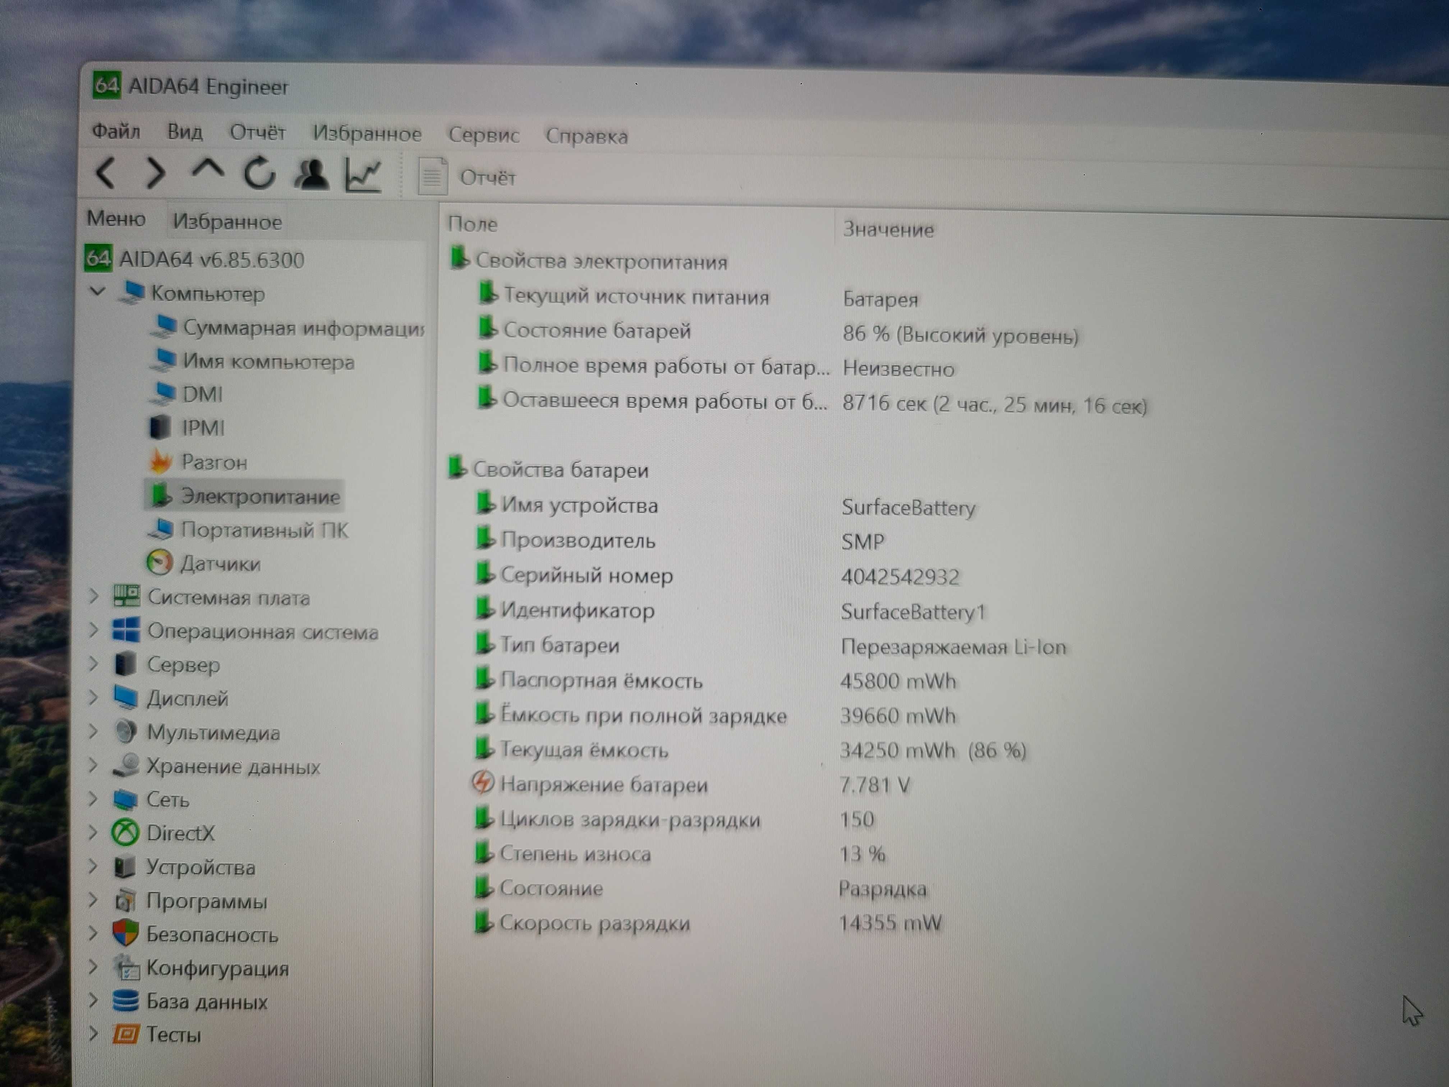Click the Back navigation arrow
This screenshot has width=1449, height=1087.
pos(106,173)
